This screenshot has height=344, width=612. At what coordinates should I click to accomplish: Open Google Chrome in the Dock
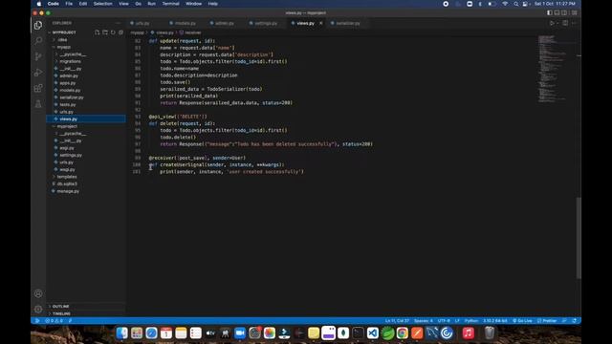pos(402,333)
